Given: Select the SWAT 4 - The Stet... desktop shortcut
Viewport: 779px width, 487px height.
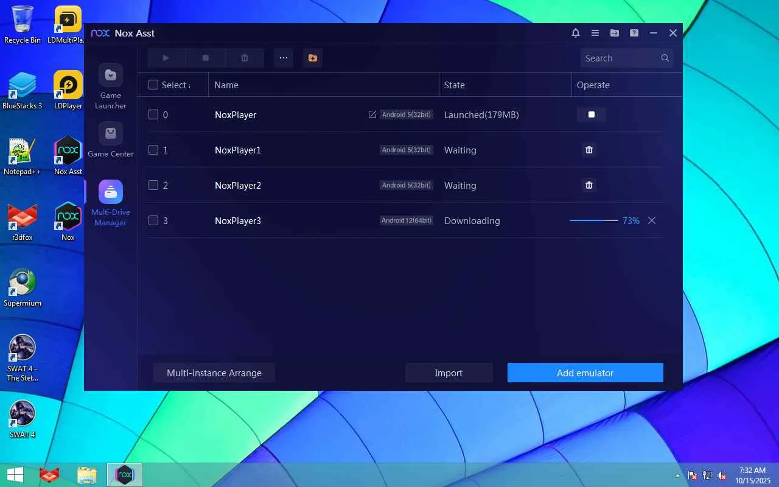Looking at the screenshot, I should pyautogui.click(x=23, y=358).
